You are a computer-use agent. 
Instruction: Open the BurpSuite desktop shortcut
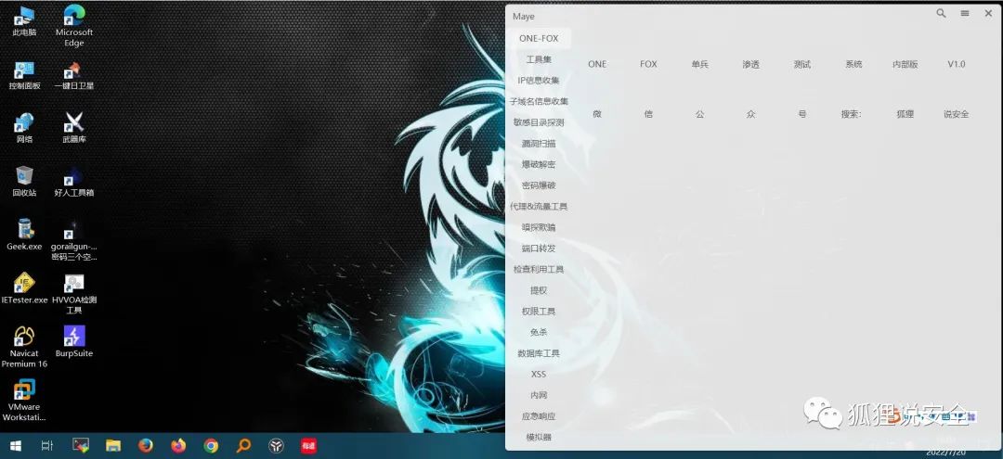click(x=74, y=341)
